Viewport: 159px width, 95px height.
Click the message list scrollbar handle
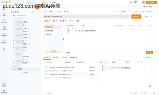(63, 39)
